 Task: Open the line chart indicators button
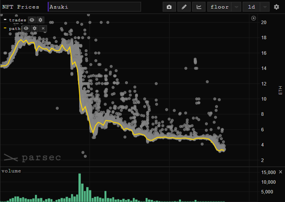[x=199, y=7]
